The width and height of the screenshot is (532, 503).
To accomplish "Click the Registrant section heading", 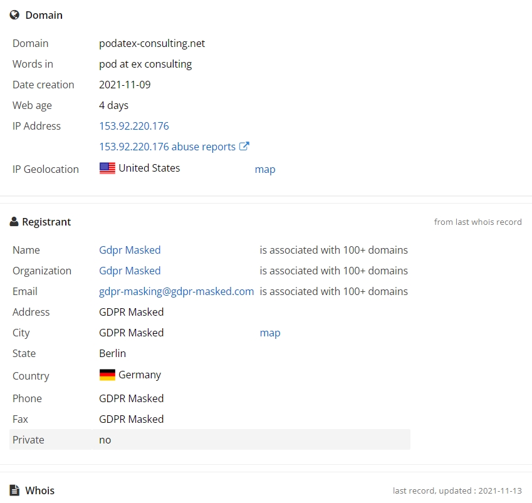I will click(x=46, y=222).
